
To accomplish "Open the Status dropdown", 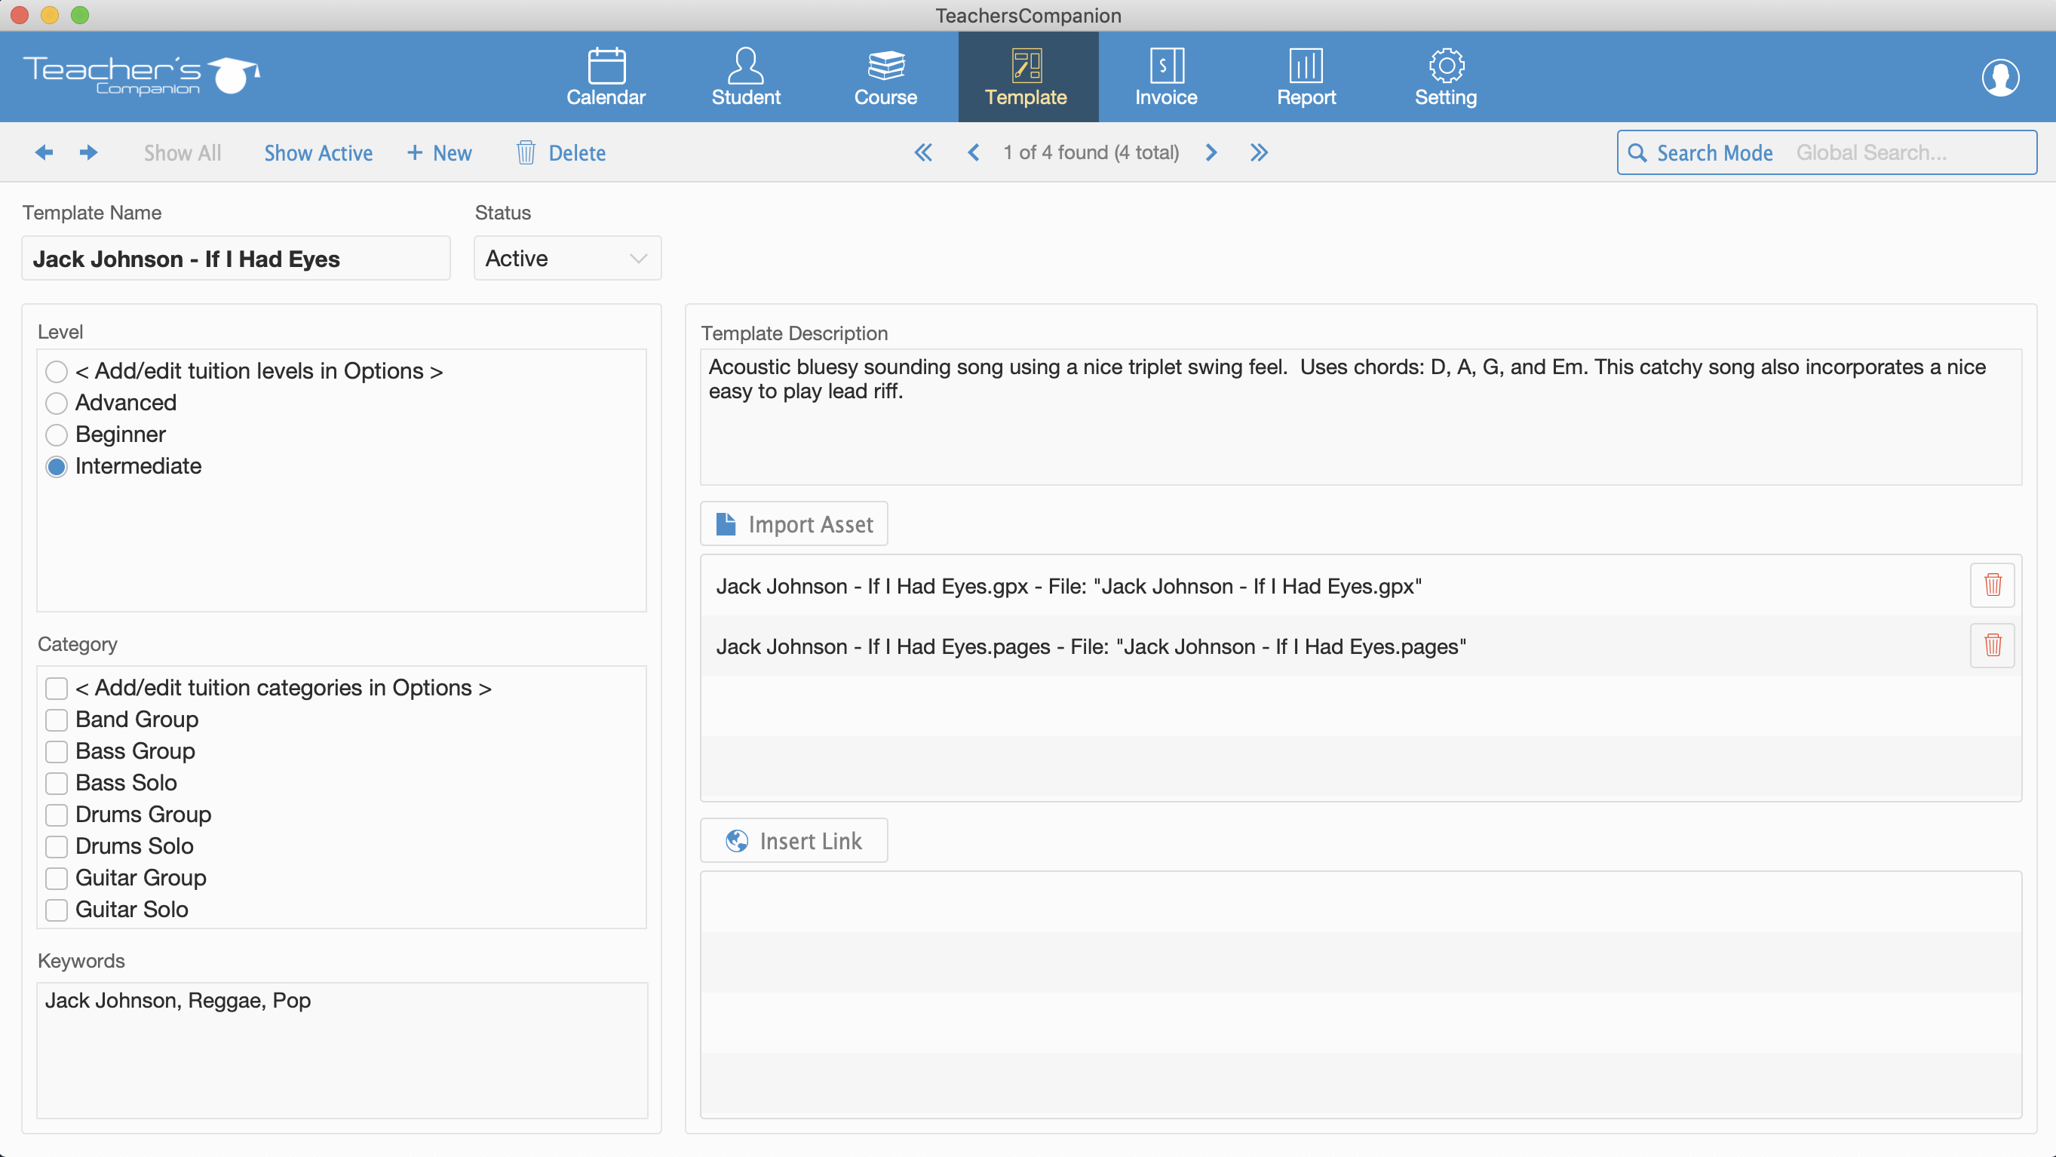I will point(567,259).
